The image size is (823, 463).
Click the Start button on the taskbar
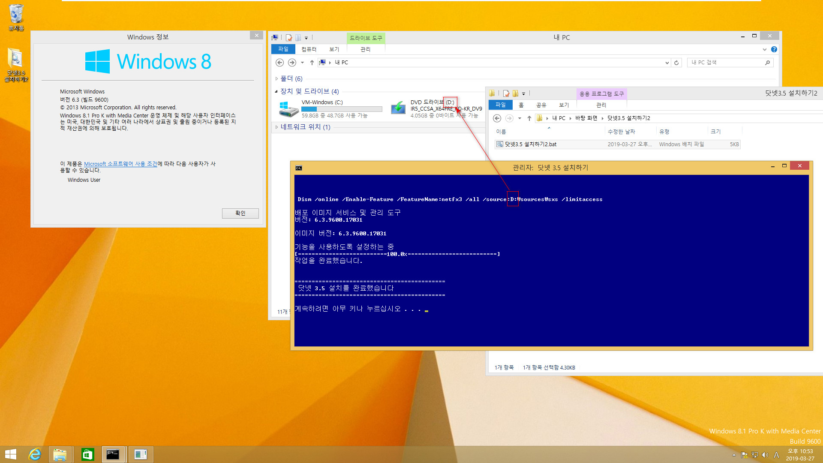[11, 454]
